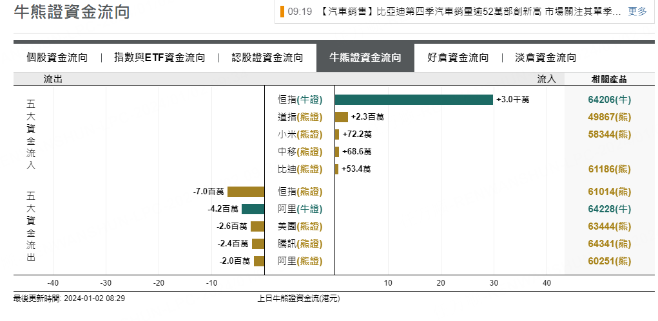Click the 比迪(熊證) row label

300,169
